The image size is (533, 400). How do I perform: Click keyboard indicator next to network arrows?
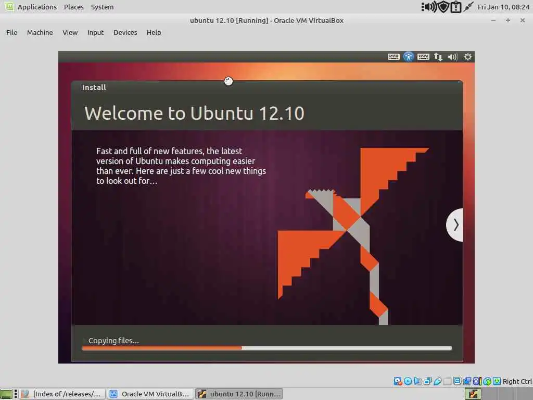(423, 57)
